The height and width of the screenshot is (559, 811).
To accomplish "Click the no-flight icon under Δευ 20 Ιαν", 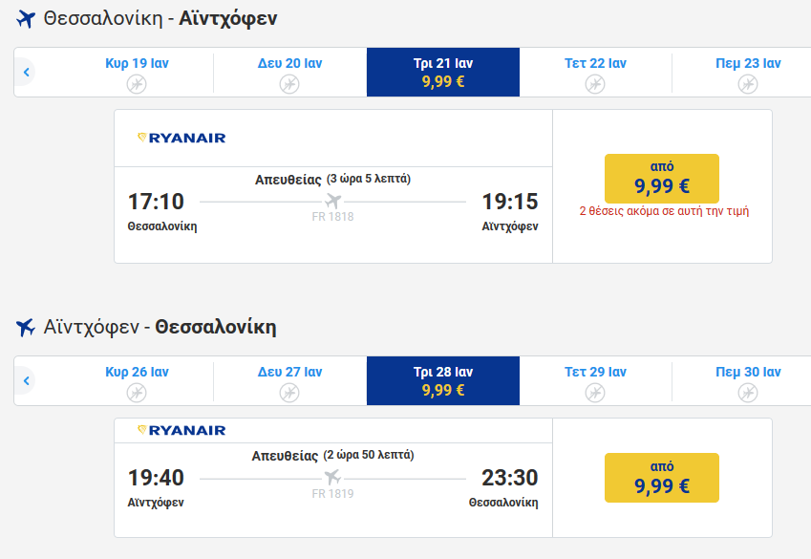I will pyautogui.click(x=289, y=84).
